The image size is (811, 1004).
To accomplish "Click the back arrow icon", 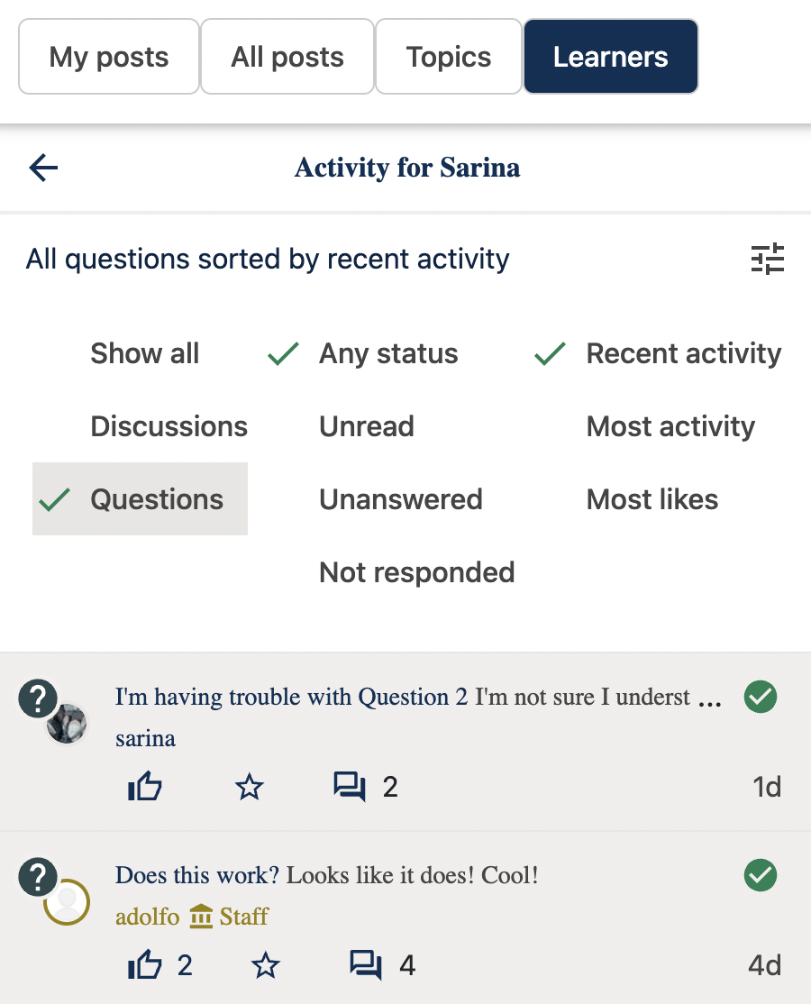I will (x=43, y=168).
